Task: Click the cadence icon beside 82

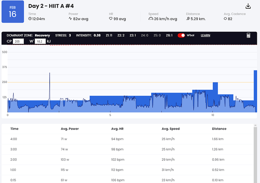Action: point(225,18)
